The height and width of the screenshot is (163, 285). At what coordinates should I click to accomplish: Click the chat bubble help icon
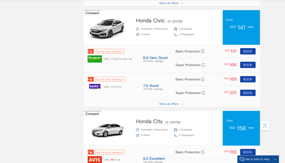tap(242, 159)
